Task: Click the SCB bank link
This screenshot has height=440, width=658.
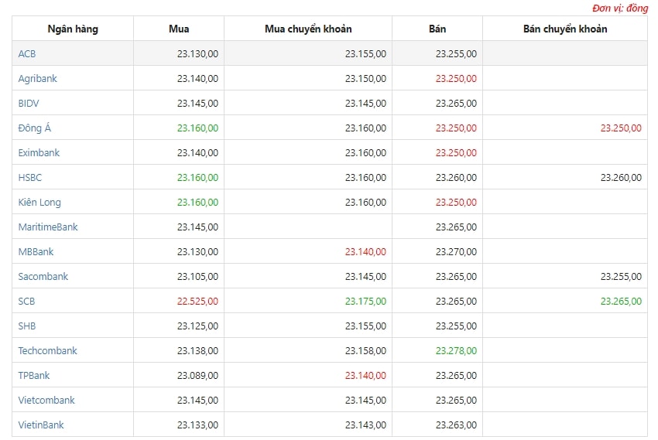Action: tap(26, 301)
